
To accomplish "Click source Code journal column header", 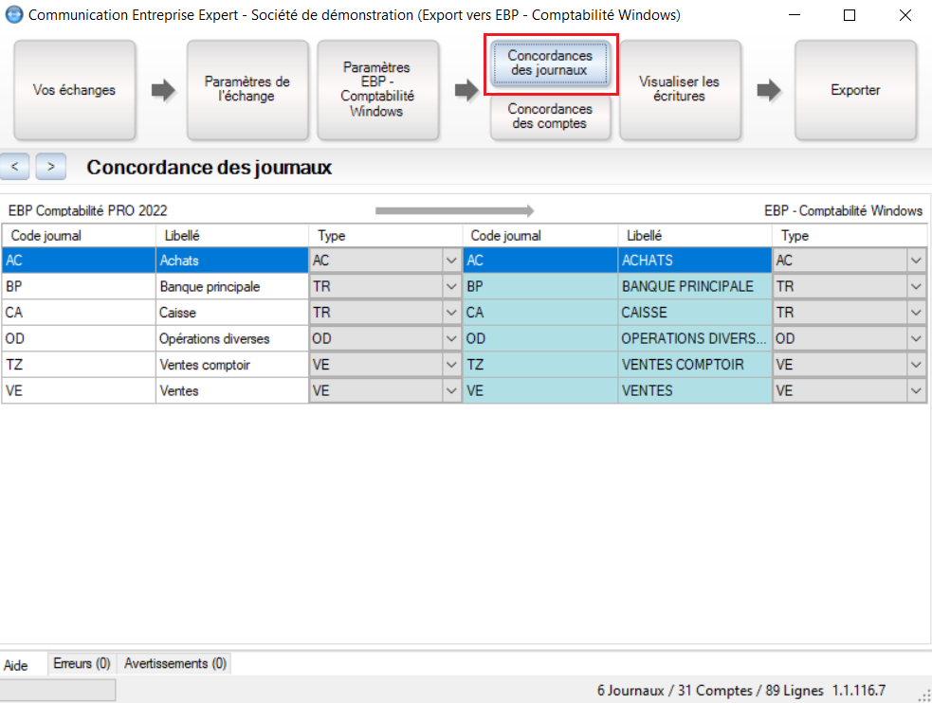I will click(x=79, y=236).
